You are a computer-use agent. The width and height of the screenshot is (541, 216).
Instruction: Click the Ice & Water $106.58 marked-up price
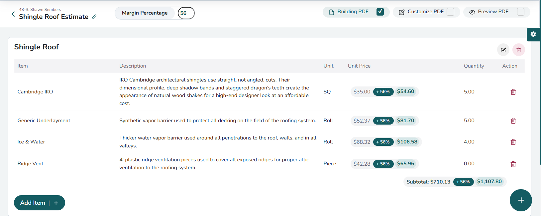pyautogui.click(x=407, y=142)
